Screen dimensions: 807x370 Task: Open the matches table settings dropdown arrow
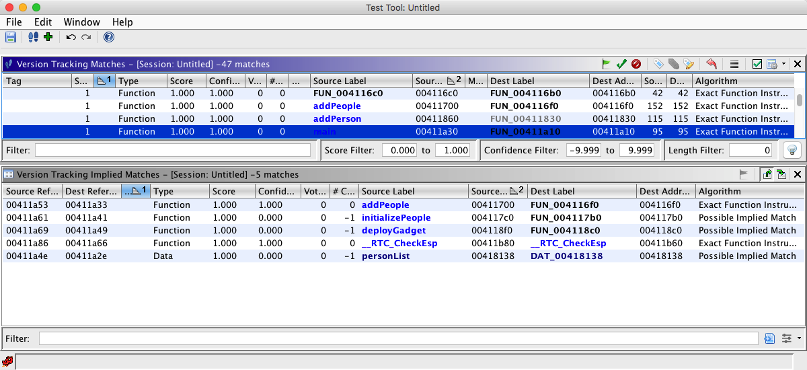(784, 64)
